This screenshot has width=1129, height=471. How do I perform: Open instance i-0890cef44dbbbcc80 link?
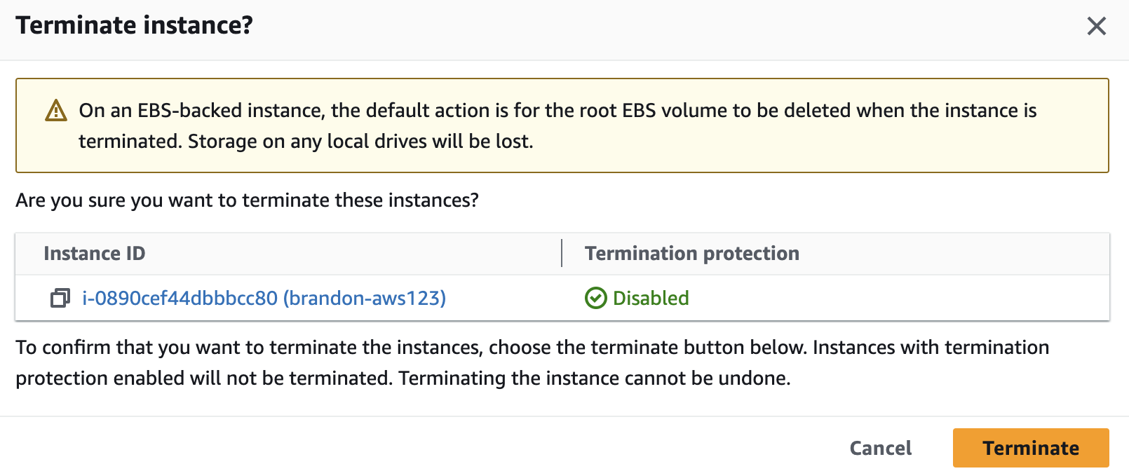point(264,298)
